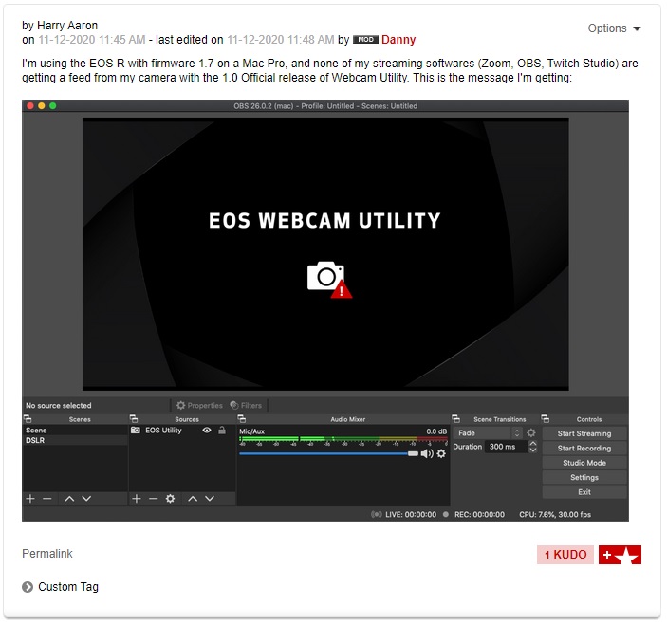Expand the Custom Tag section
The width and height of the screenshot is (667, 624).
28,587
